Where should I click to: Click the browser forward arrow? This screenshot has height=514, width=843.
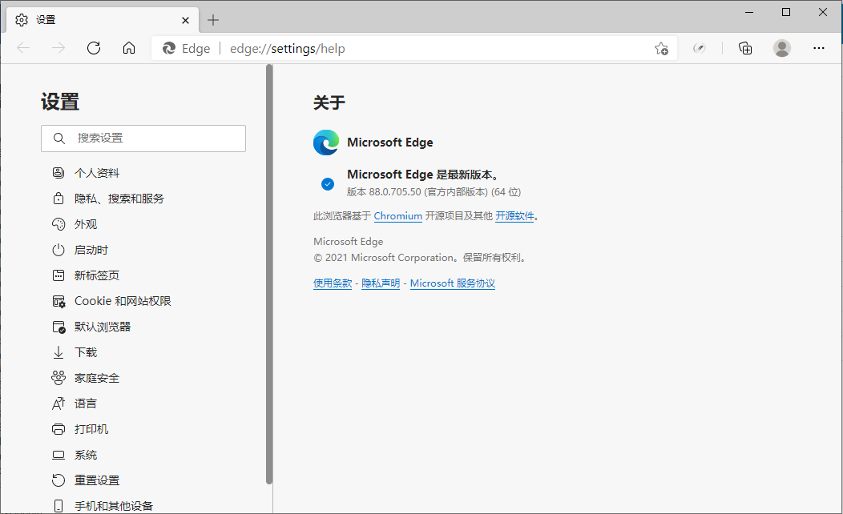click(58, 48)
